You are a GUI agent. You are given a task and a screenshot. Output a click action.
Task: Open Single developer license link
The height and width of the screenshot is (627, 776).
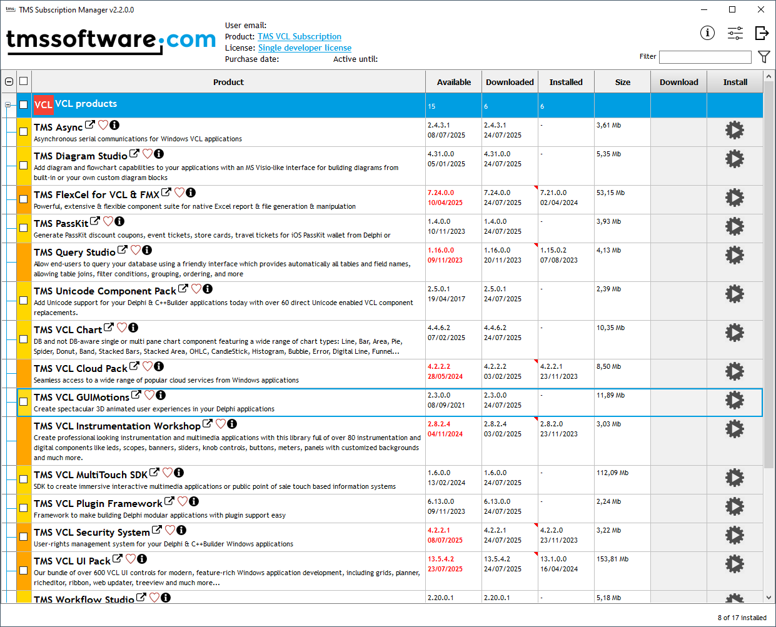(305, 48)
